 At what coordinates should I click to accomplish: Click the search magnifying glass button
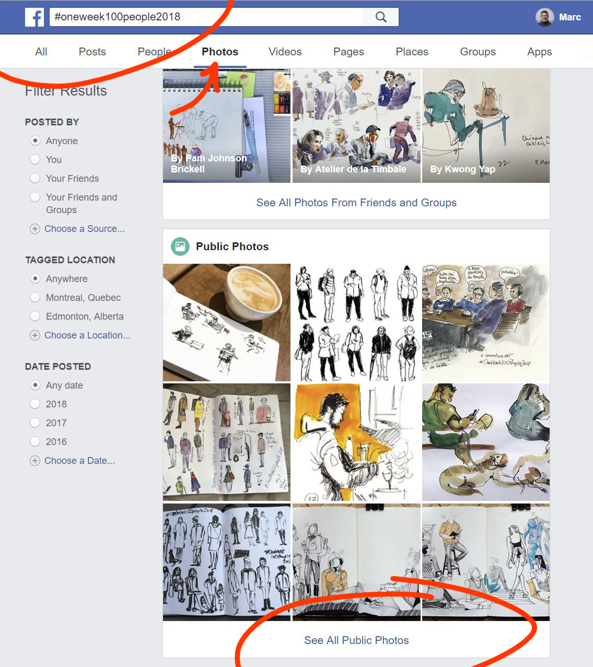[x=381, y=17]
